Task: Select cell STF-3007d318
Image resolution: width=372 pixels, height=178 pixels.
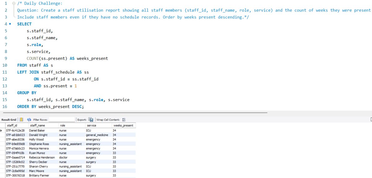Action: click(17, 175)
